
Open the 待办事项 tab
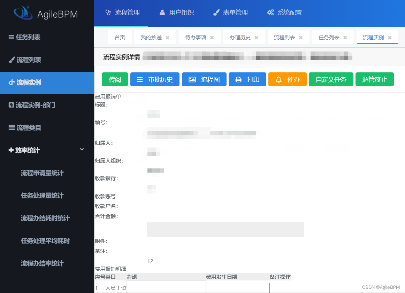(196, 37)
